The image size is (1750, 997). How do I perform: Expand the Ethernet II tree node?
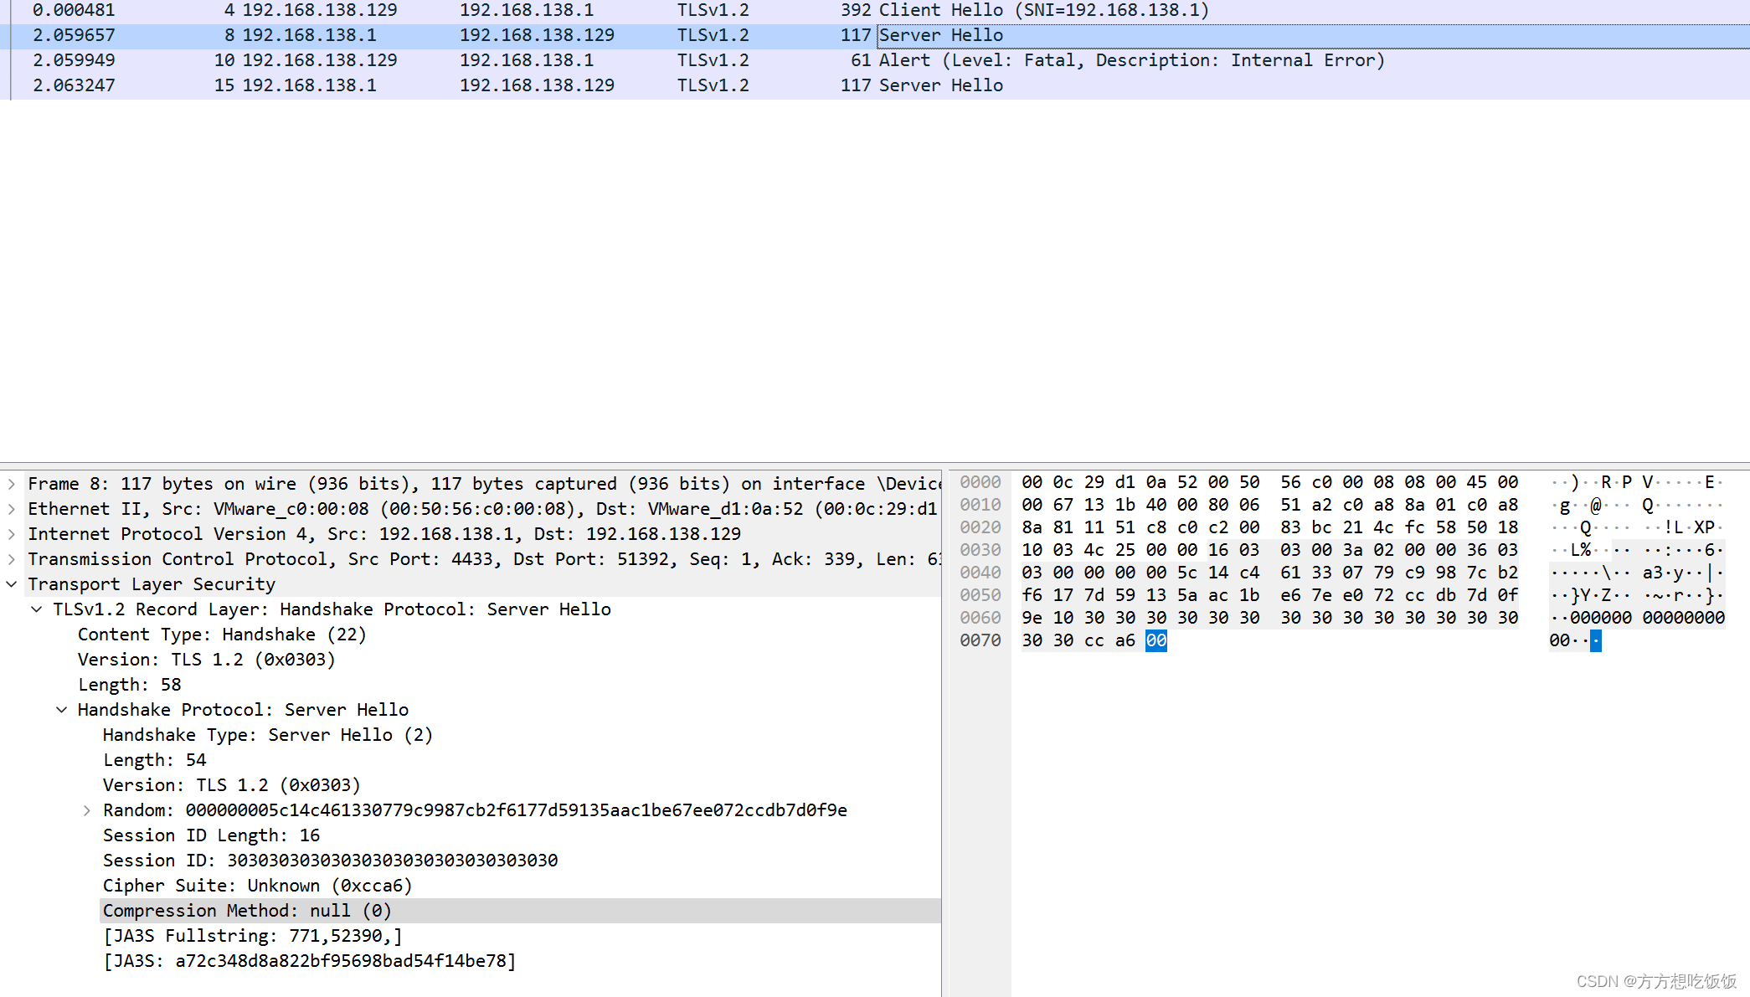pos(12,509)
